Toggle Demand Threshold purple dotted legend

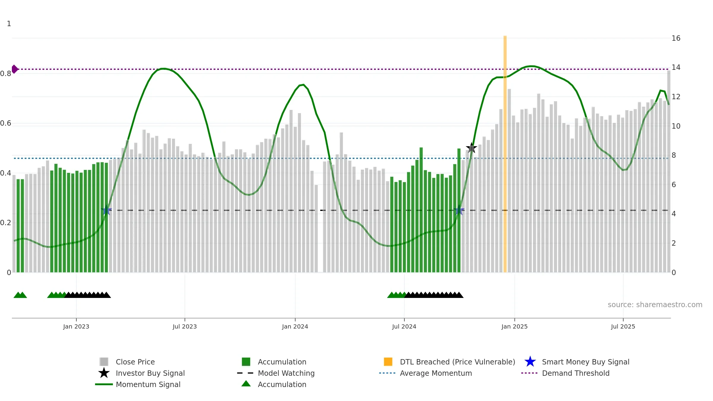[529, 373]
